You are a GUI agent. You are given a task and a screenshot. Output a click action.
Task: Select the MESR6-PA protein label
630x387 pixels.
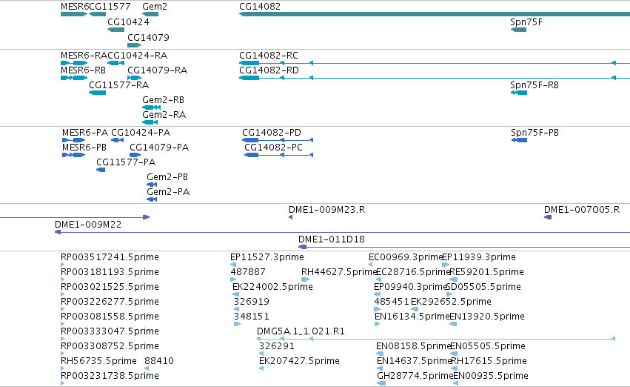click(85, 133)
